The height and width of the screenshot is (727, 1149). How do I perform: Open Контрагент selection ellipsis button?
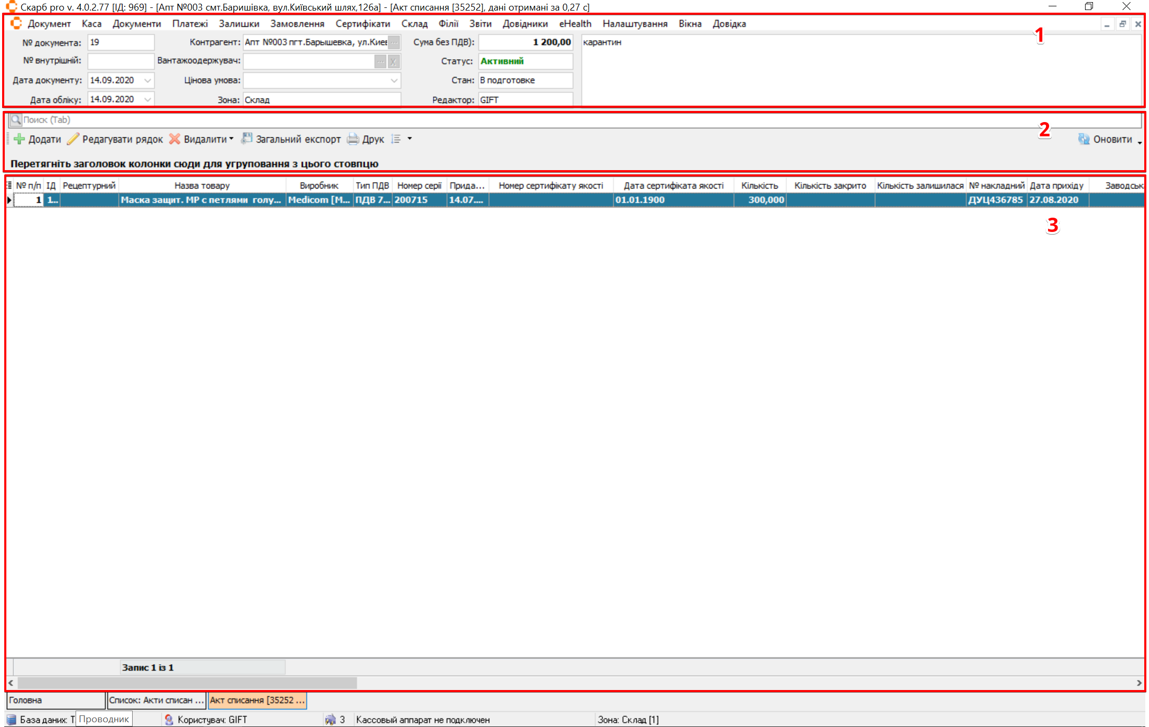[394, 42]
